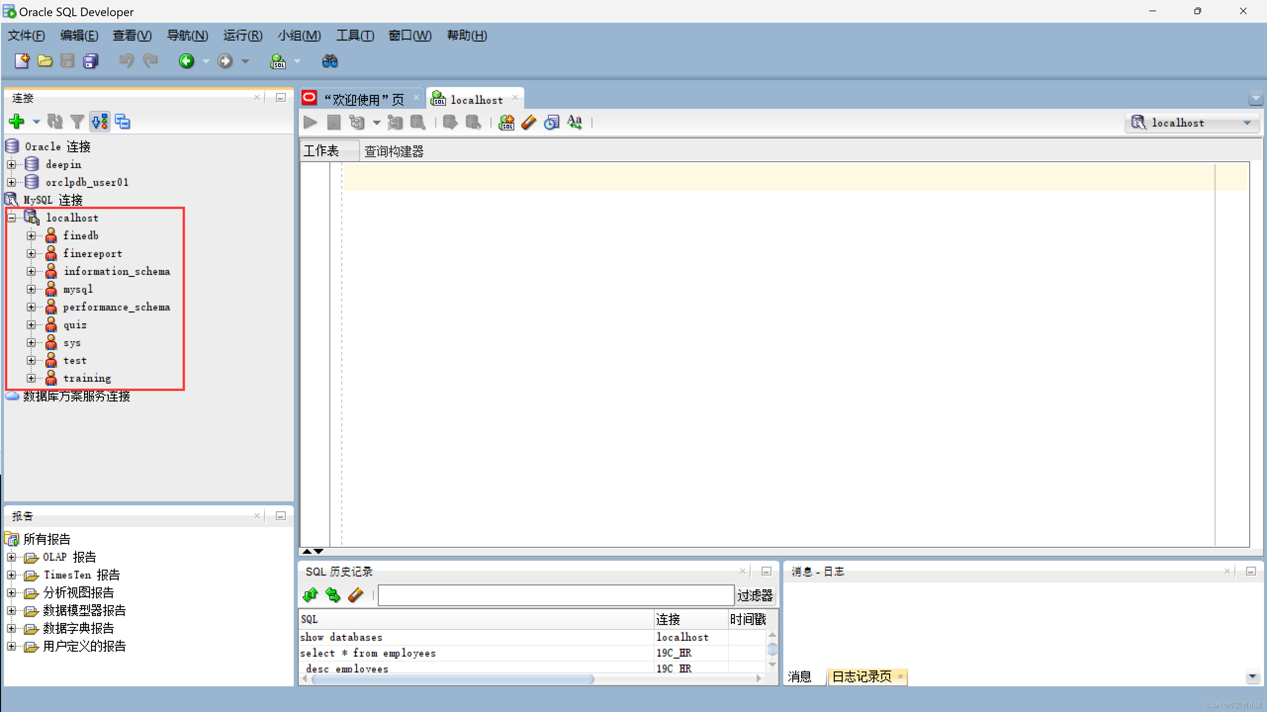
Task: Switch to the 查询构建器 tab
Action: tap(393, 151)
